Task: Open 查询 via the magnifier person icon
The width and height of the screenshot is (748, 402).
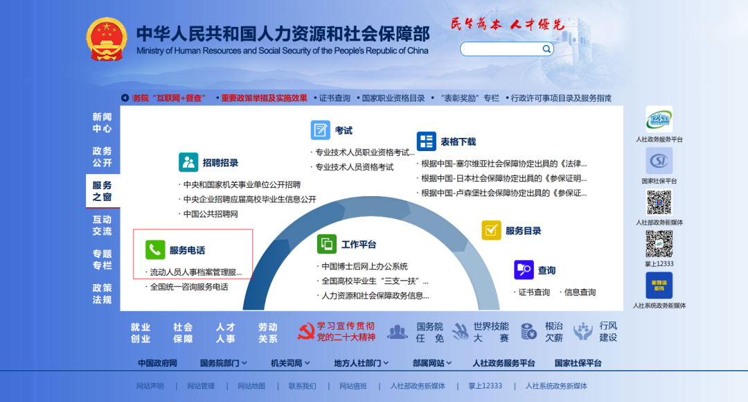Action: coord(523,270)
